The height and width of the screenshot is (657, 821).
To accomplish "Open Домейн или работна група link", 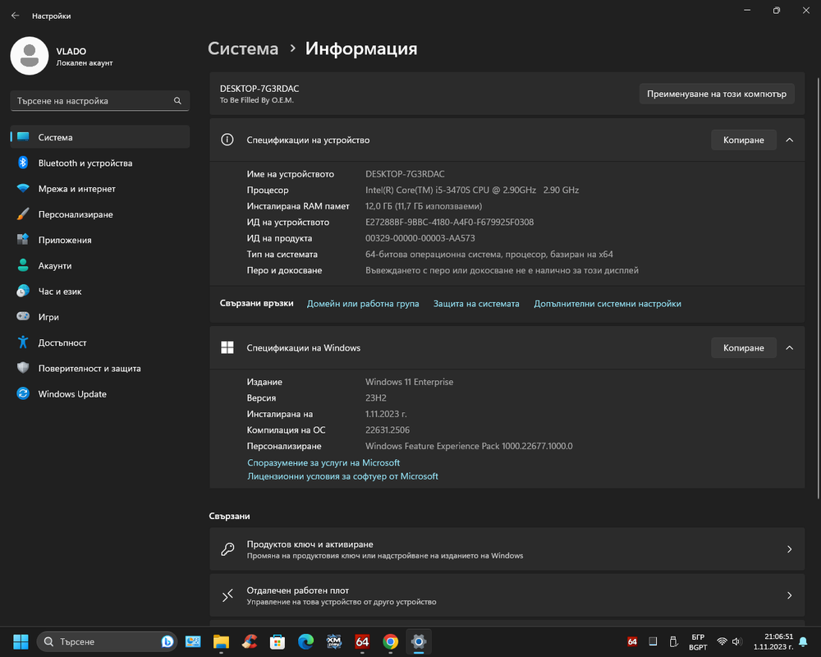I will point(363,303).
